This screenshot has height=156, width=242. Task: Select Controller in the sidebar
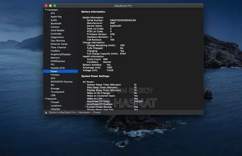(56, 34)
